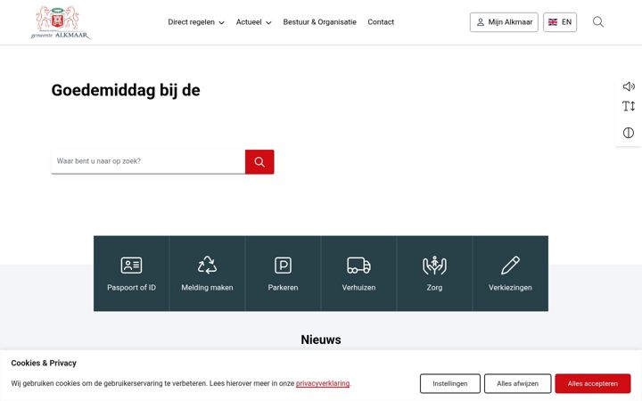Expand the Direct regelen menu
This screenshot has height=401, width=642.
click(196, 22)
